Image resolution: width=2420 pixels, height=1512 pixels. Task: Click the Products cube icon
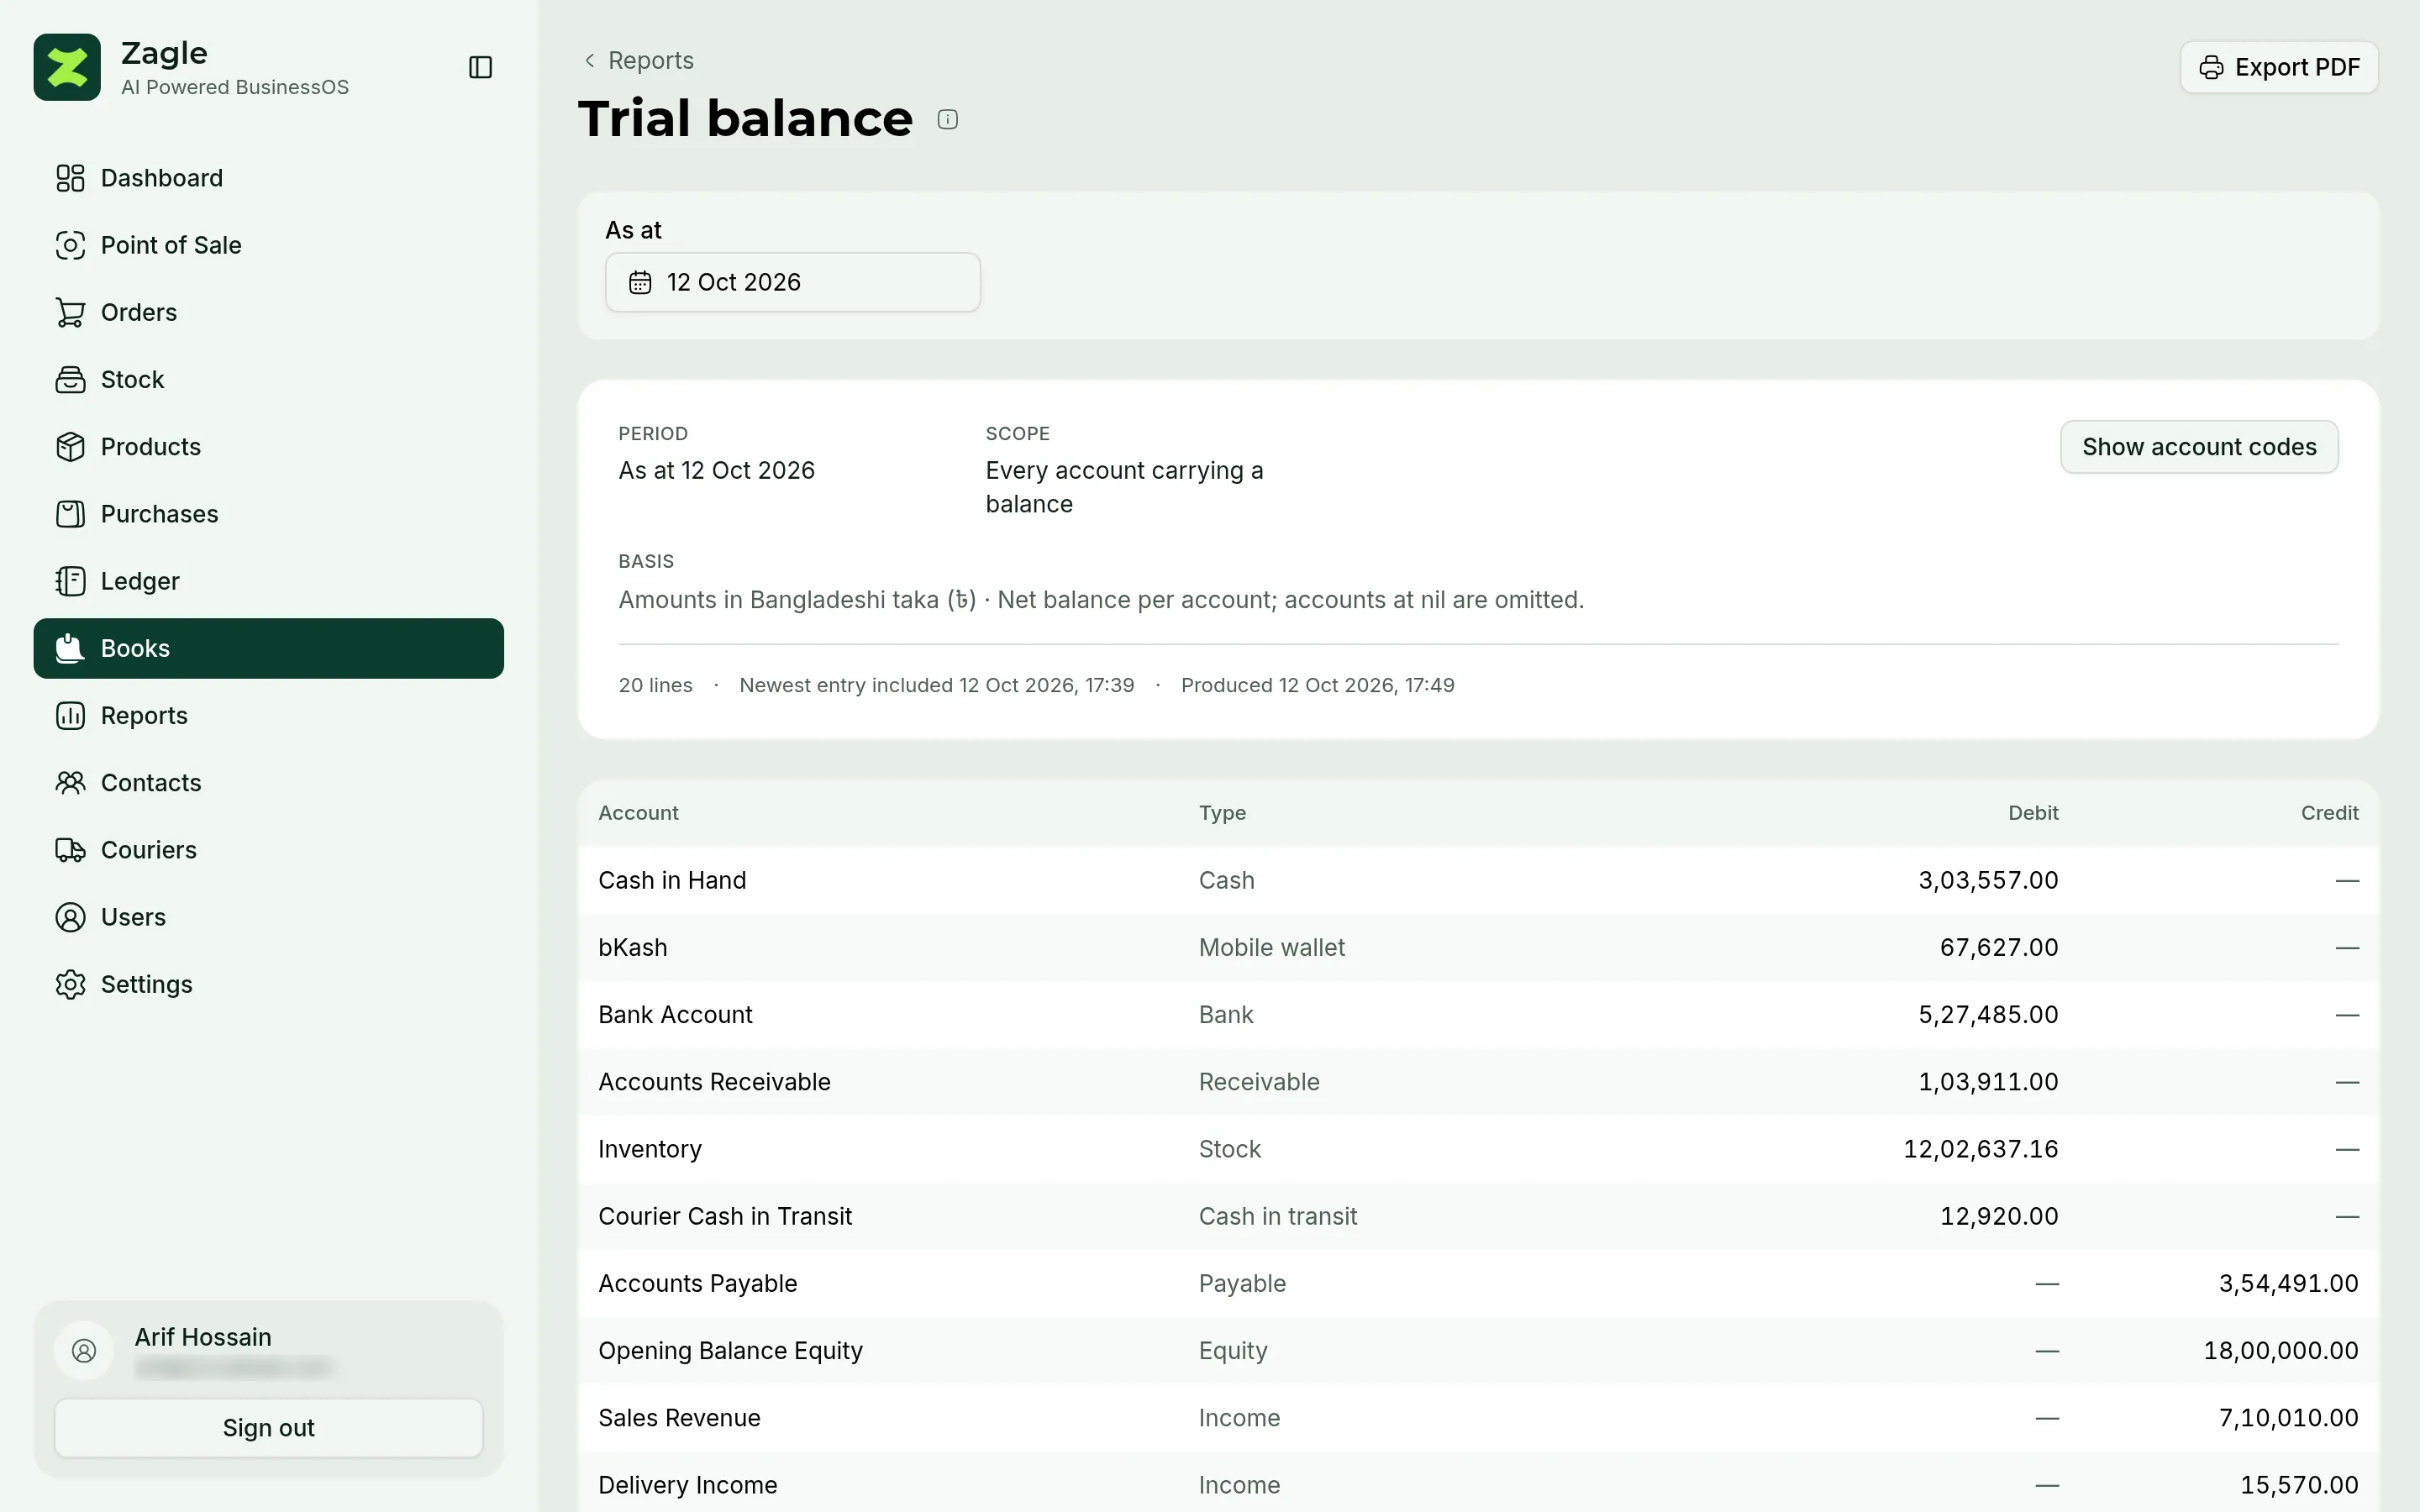point(70,446)
